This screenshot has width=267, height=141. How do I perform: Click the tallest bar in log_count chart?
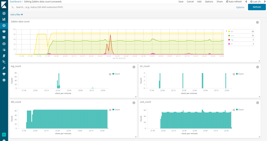[59, 81]
